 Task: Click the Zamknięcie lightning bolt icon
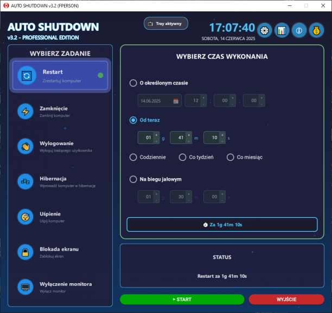coord(25,112)
